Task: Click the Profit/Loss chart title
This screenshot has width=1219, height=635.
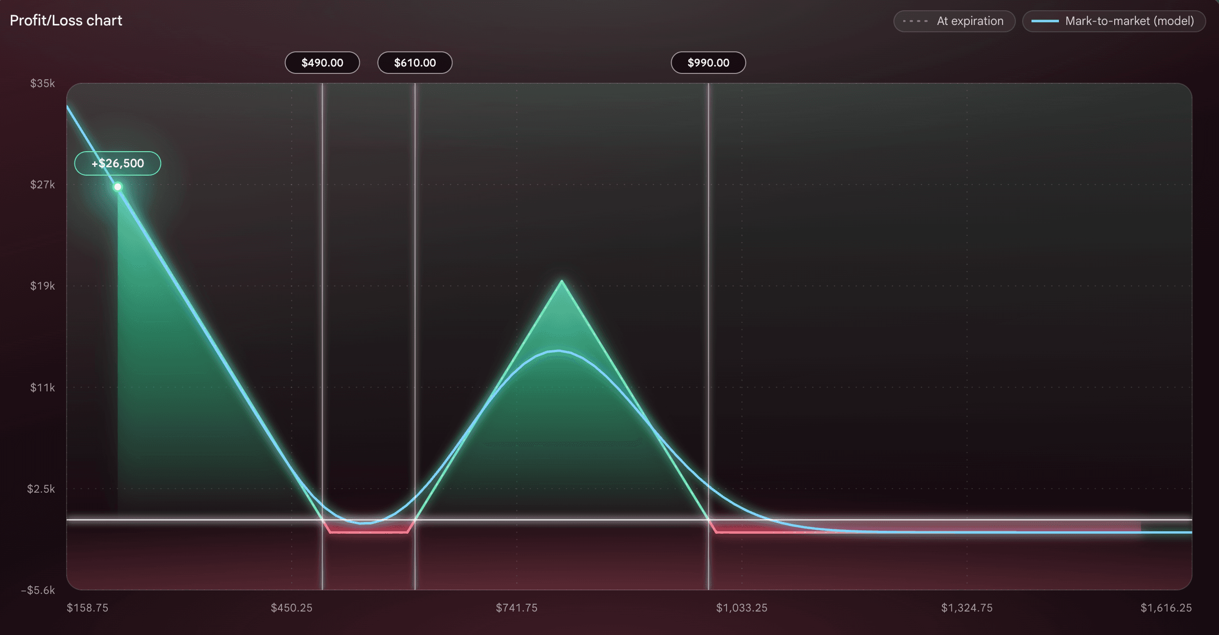Action: click(x=66, y=21)
